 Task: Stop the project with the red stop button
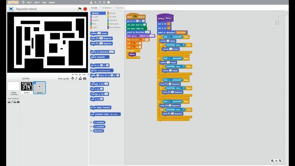coord(85,9)
